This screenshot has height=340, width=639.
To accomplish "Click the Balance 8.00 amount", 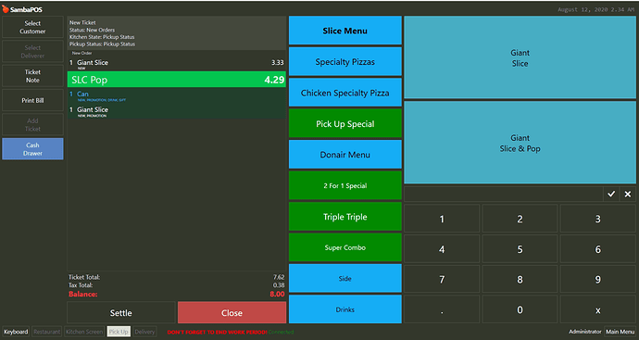I will (x=277, y=294).
